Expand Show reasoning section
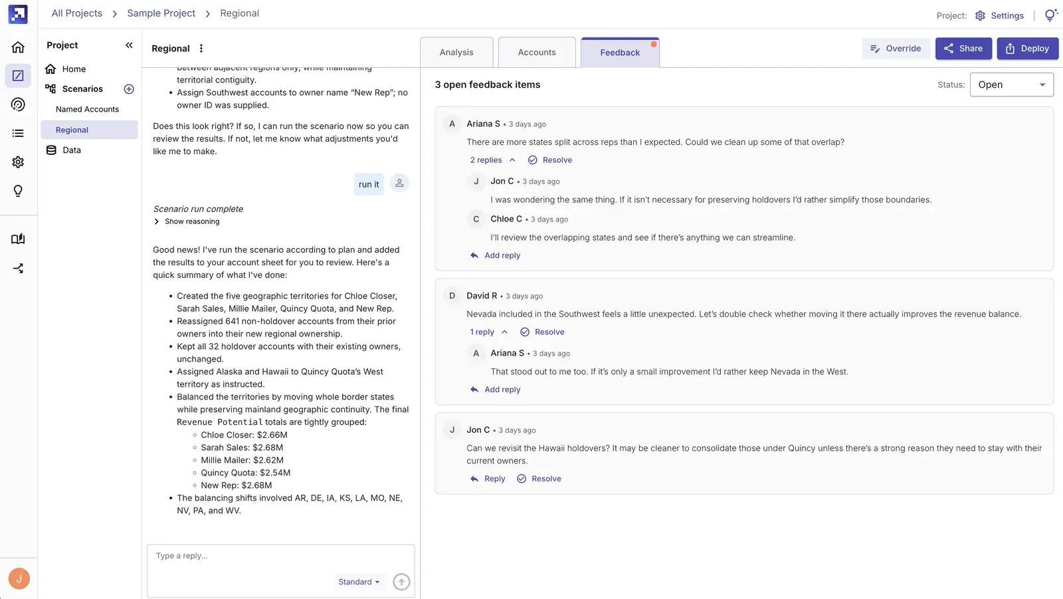 pyautogui.click(x=187, y=221)
